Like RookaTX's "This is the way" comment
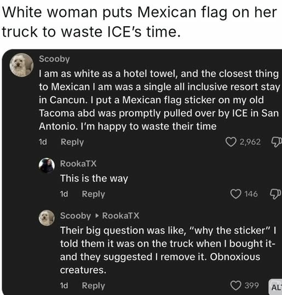This screenshot has width=282, height=295. pyautogui.click(x=236, y=194)
